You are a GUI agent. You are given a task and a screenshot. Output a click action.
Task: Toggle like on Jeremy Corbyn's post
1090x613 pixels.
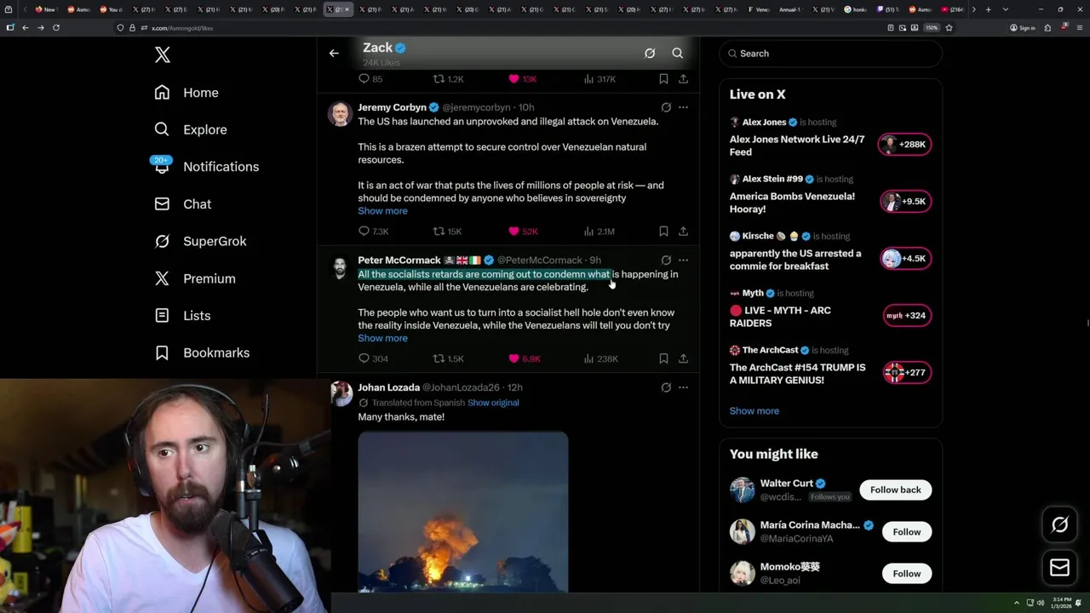[523, 232]
